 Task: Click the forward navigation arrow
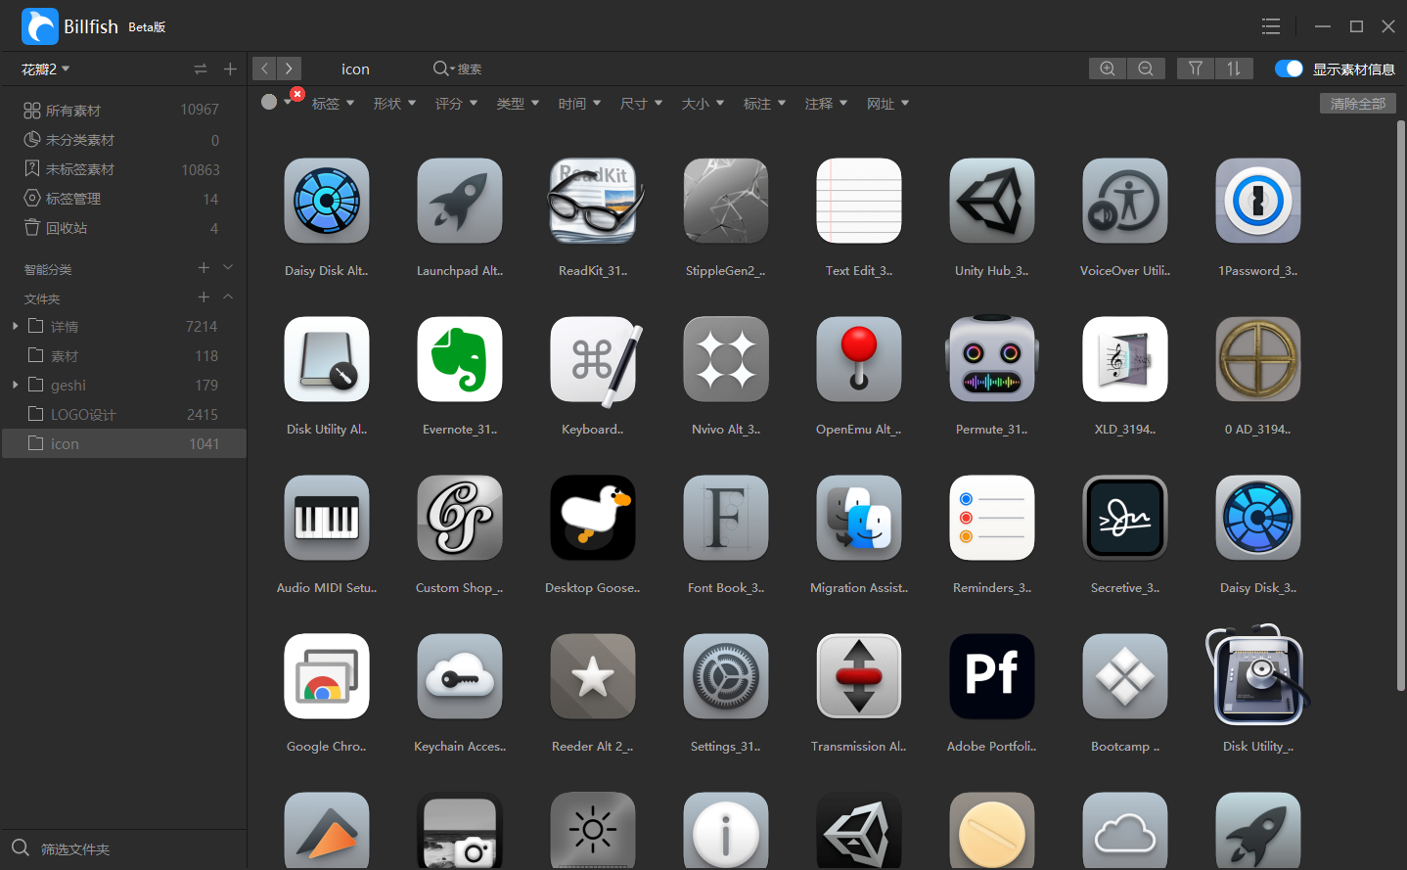pos(289,69)
